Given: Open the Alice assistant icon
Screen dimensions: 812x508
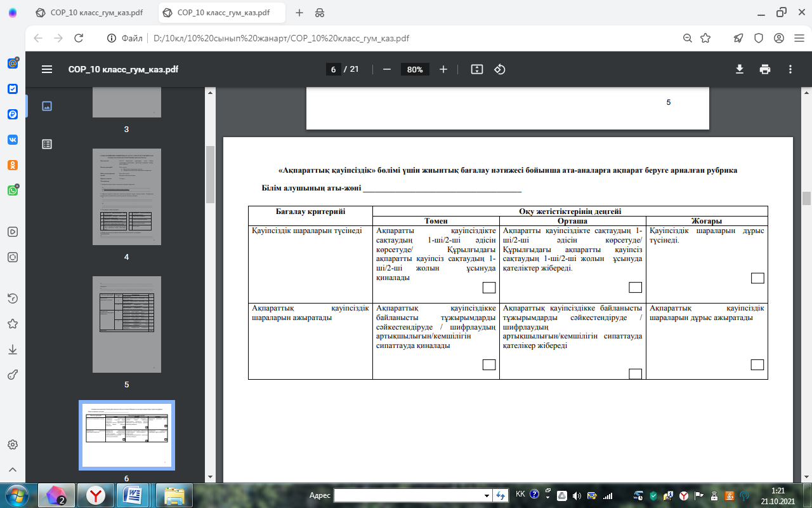Looking at the screenshot, I should (13, 13).
